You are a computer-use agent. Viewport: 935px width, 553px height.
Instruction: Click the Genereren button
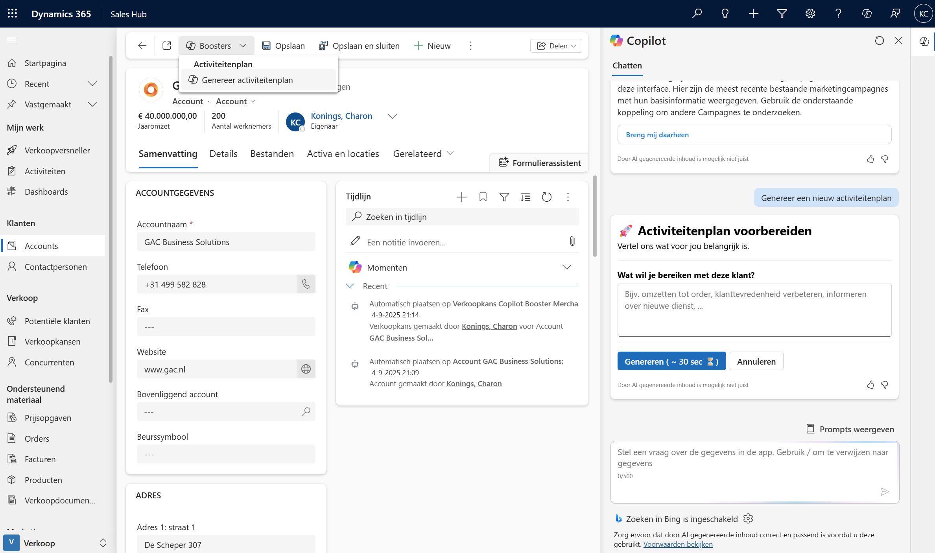pos(671,361)
